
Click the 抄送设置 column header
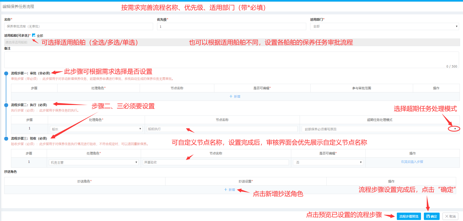pos(246,181)
